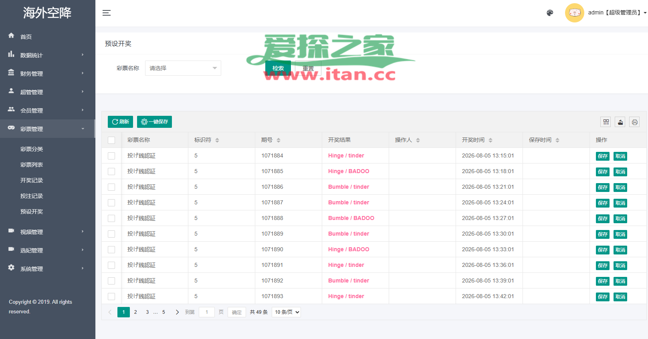Click the 一键保存 save-all button
Screen dimensions: 648x339
click(154, 122)
